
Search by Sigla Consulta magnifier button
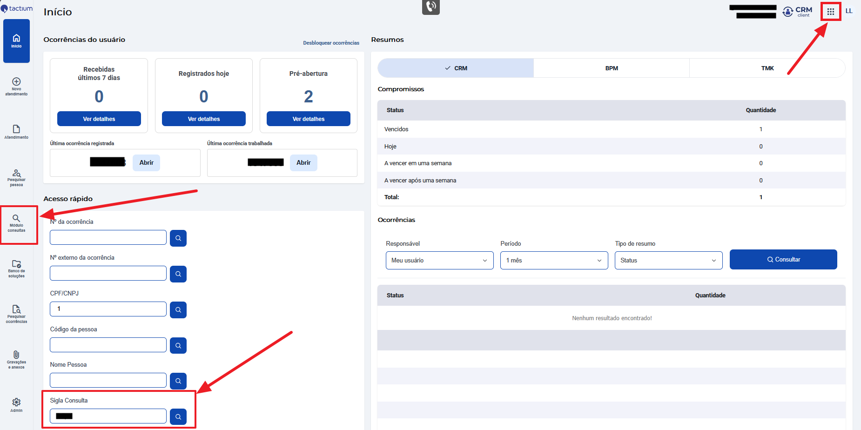[178, 417]
